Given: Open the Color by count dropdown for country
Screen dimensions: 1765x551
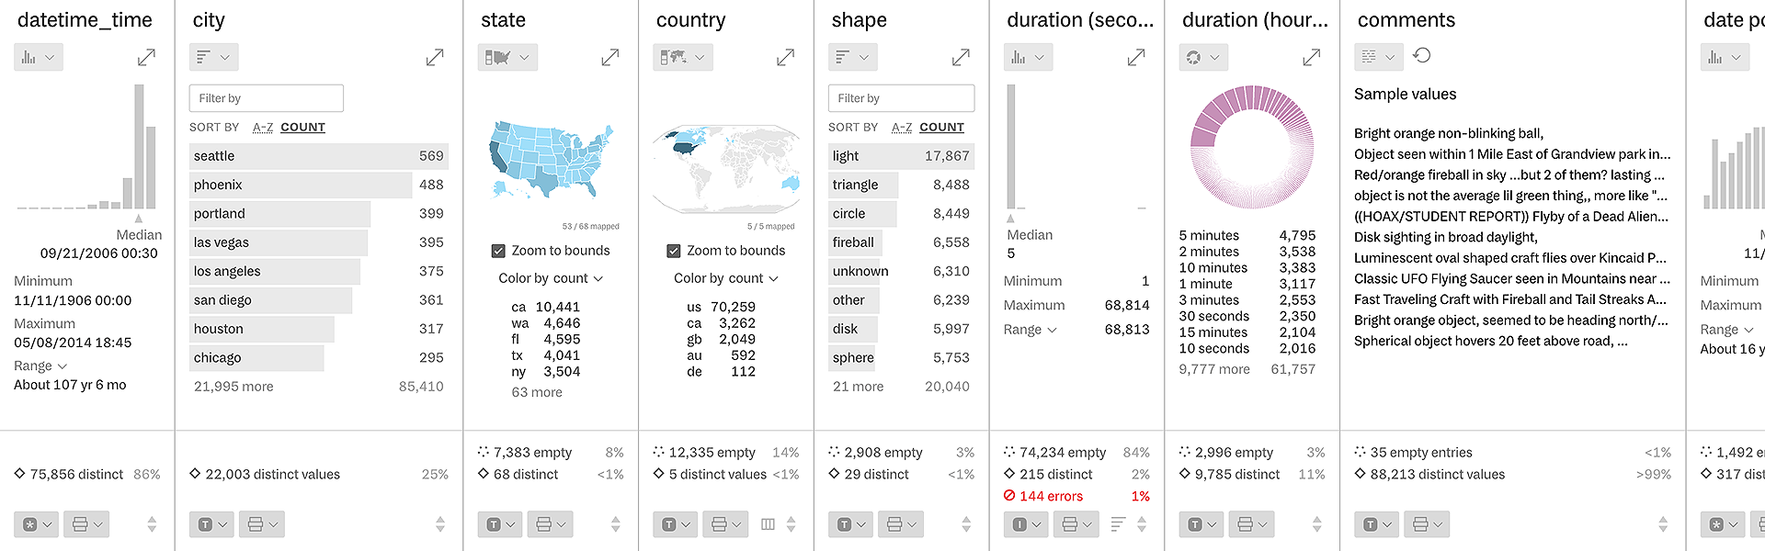Looking at the screenshot, I should (725, 277).
